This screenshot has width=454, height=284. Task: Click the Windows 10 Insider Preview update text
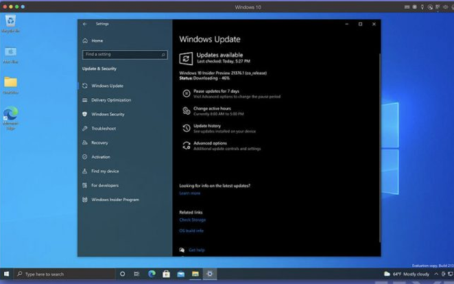click(x=223, y=73)
